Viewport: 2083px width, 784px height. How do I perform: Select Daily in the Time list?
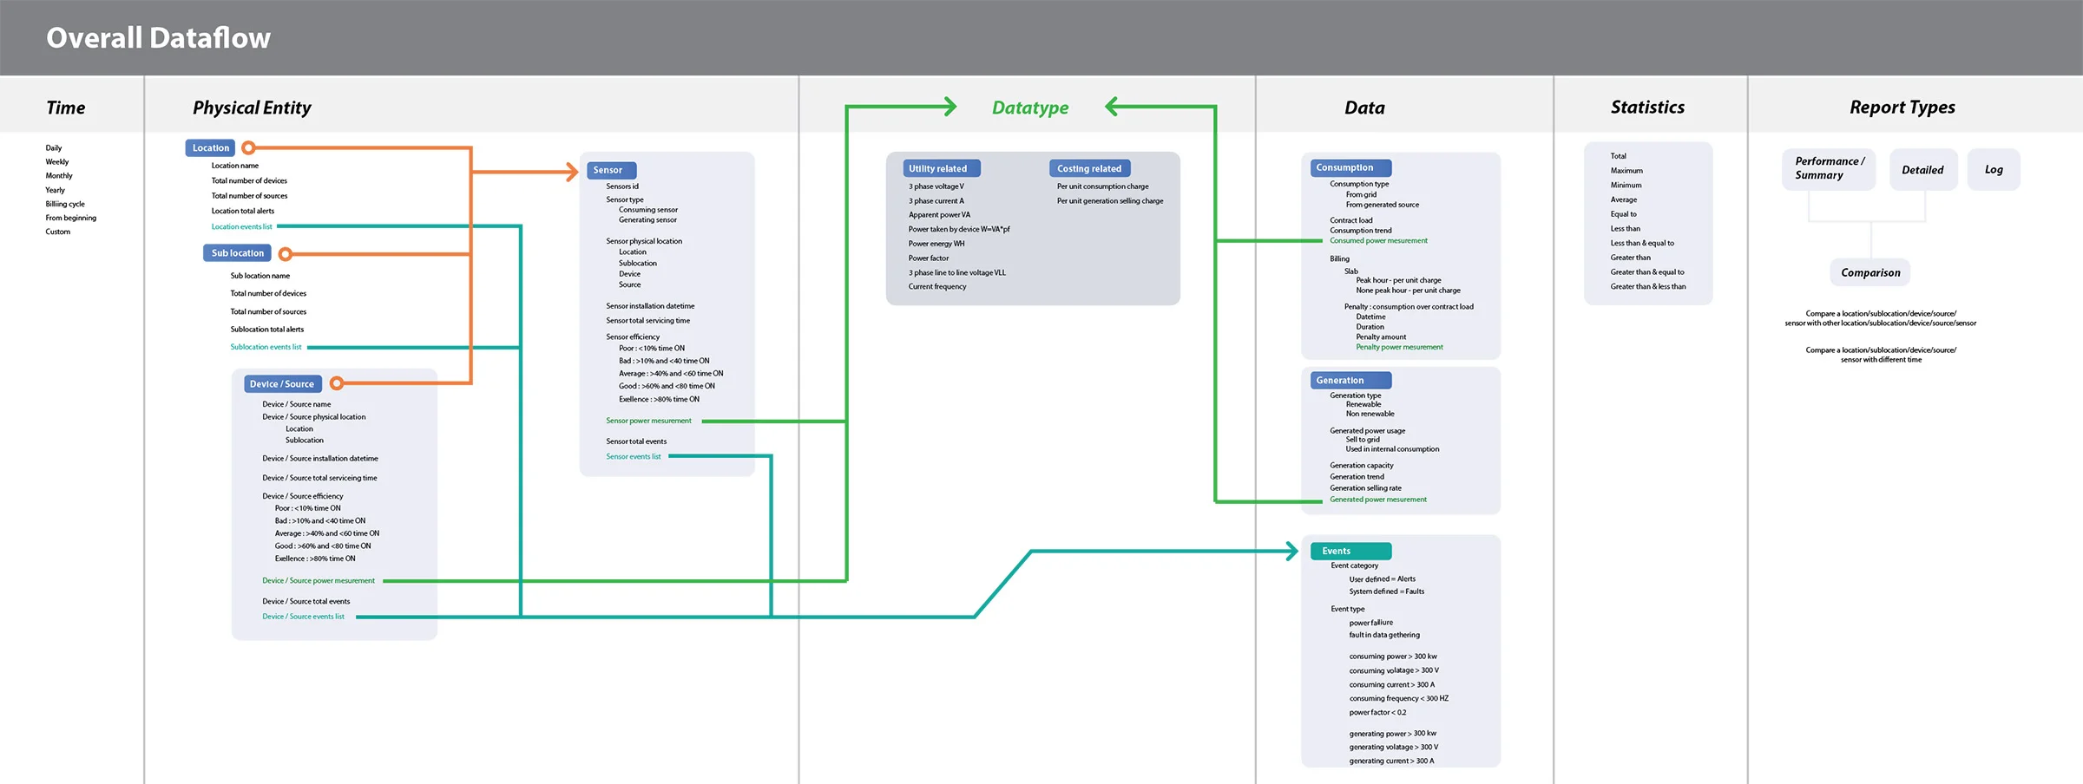pos(54,148)
